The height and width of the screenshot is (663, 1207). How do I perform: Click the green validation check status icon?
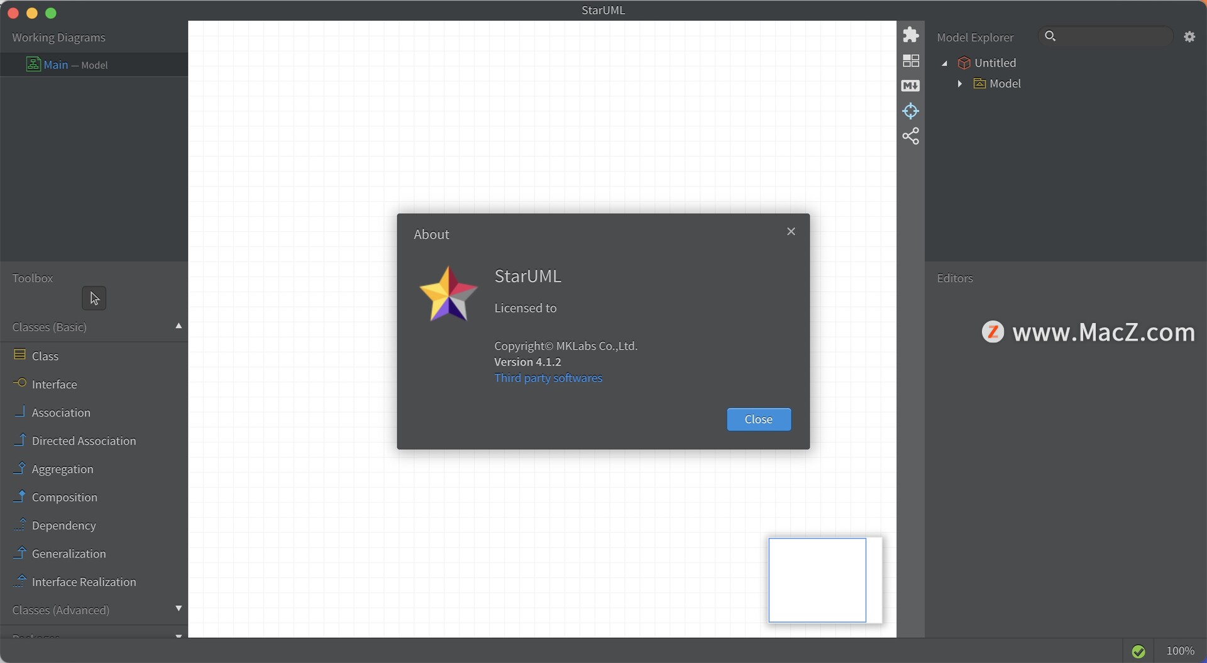[x=1138, y=652]
